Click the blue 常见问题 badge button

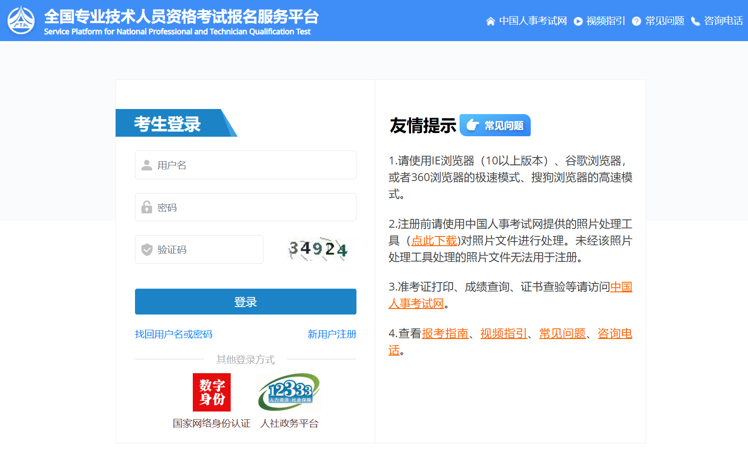(x=495, y=125)
